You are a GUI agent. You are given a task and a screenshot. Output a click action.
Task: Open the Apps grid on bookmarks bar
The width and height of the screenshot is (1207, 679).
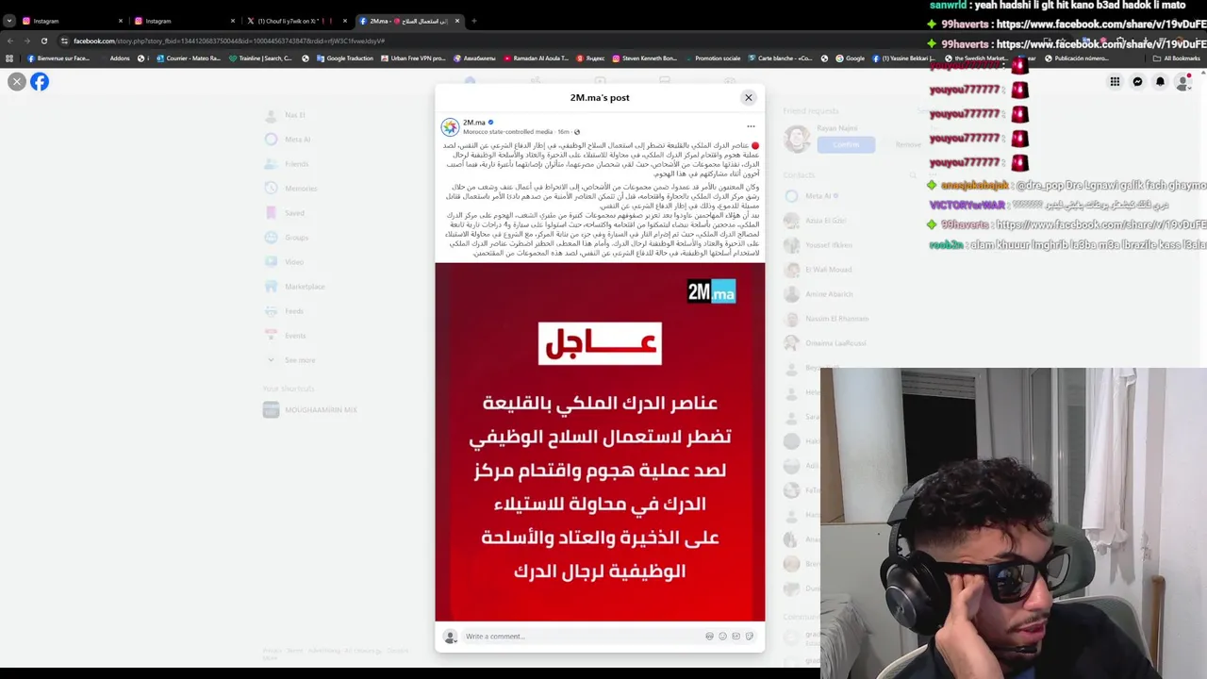[x=9, y=58]
